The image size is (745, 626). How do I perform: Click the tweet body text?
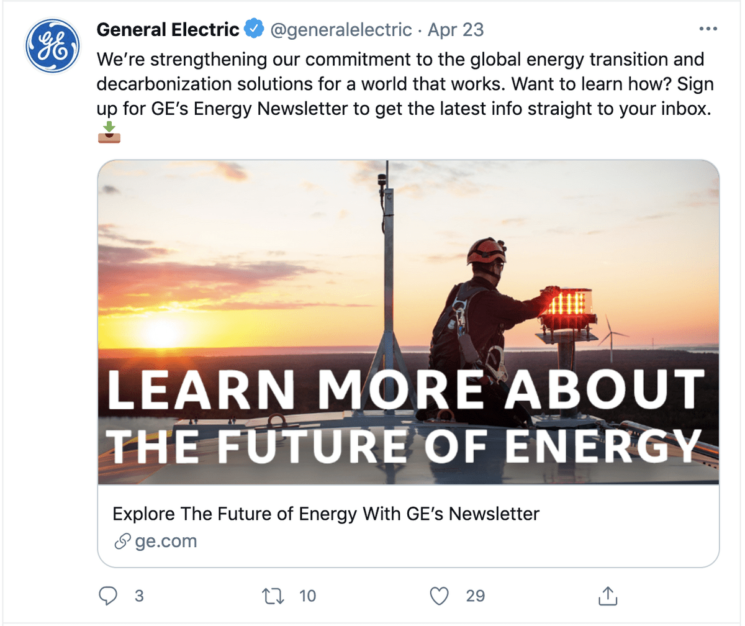(401, 83)
